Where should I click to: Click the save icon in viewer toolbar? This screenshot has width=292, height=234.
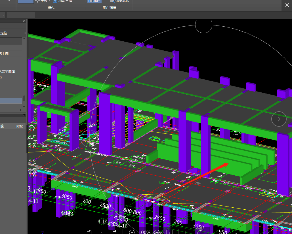[89, 232]
